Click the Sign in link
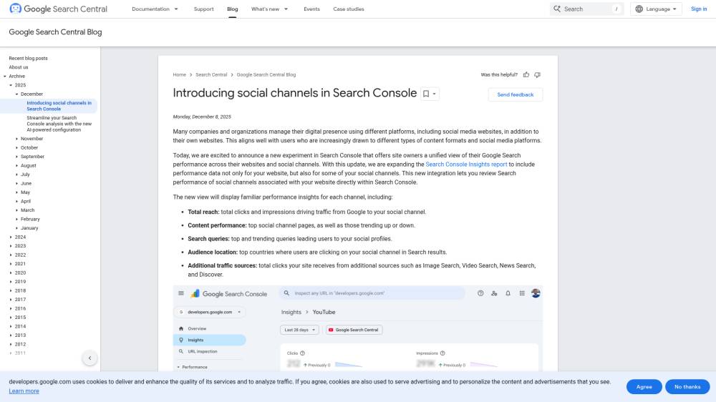The height and width of the screenshot is (402, 716). (x=699, y=9)
